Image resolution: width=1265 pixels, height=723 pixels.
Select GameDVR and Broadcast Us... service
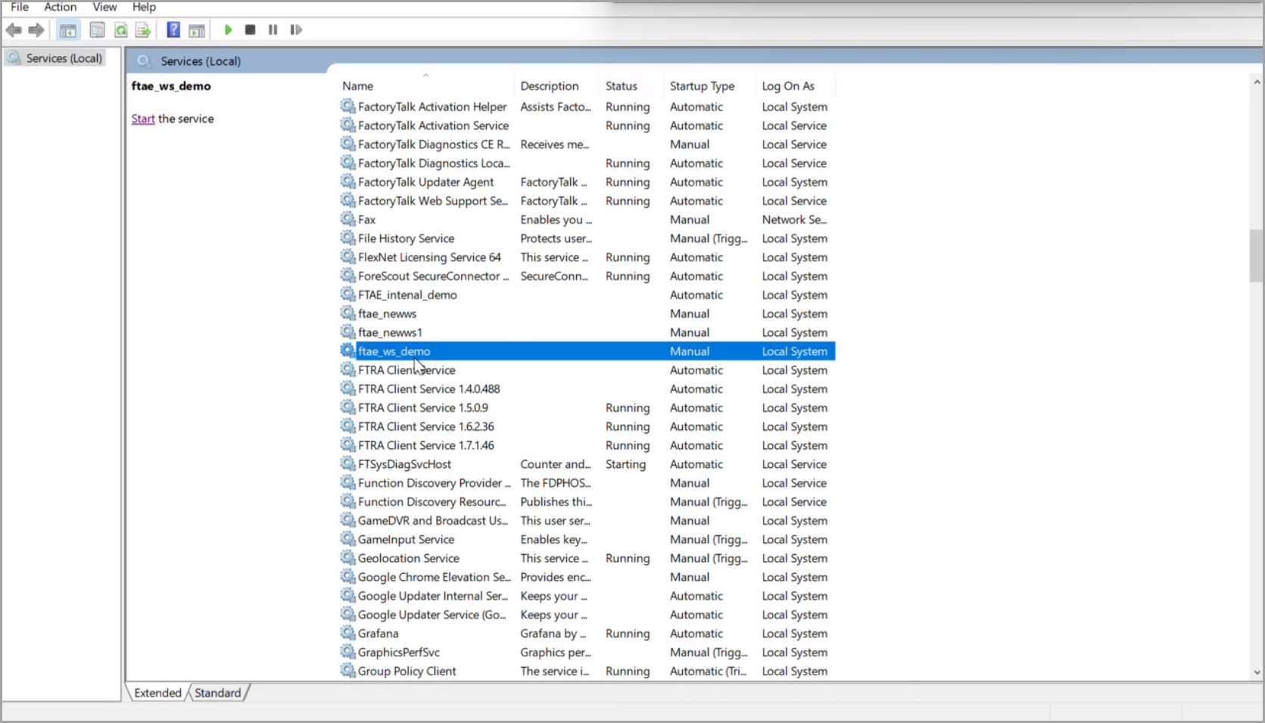[x=587, y=521]
